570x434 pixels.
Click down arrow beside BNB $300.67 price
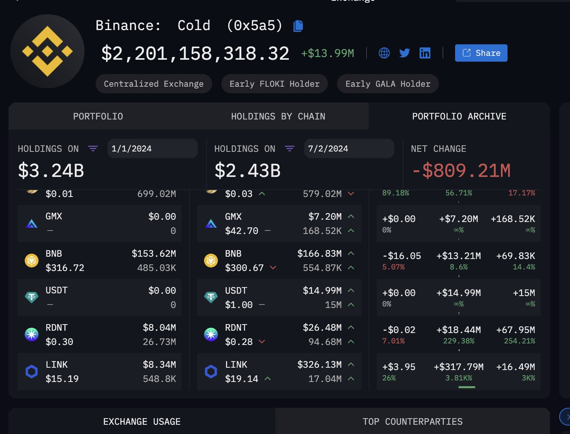[x=273, y=267]
